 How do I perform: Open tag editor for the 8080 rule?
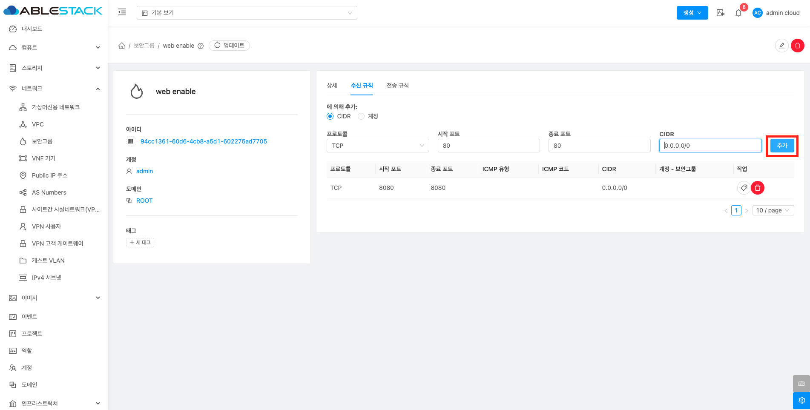(744, 188)
